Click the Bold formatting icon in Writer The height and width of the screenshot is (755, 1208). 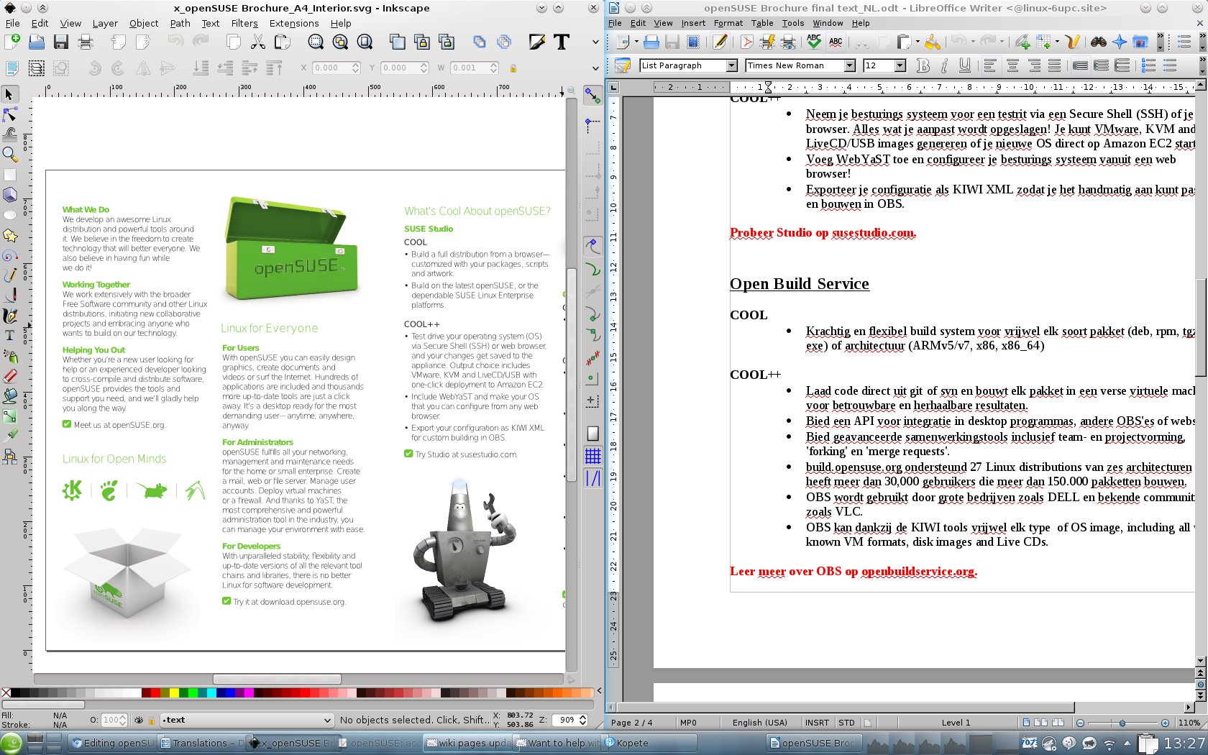tap(923, 66)
